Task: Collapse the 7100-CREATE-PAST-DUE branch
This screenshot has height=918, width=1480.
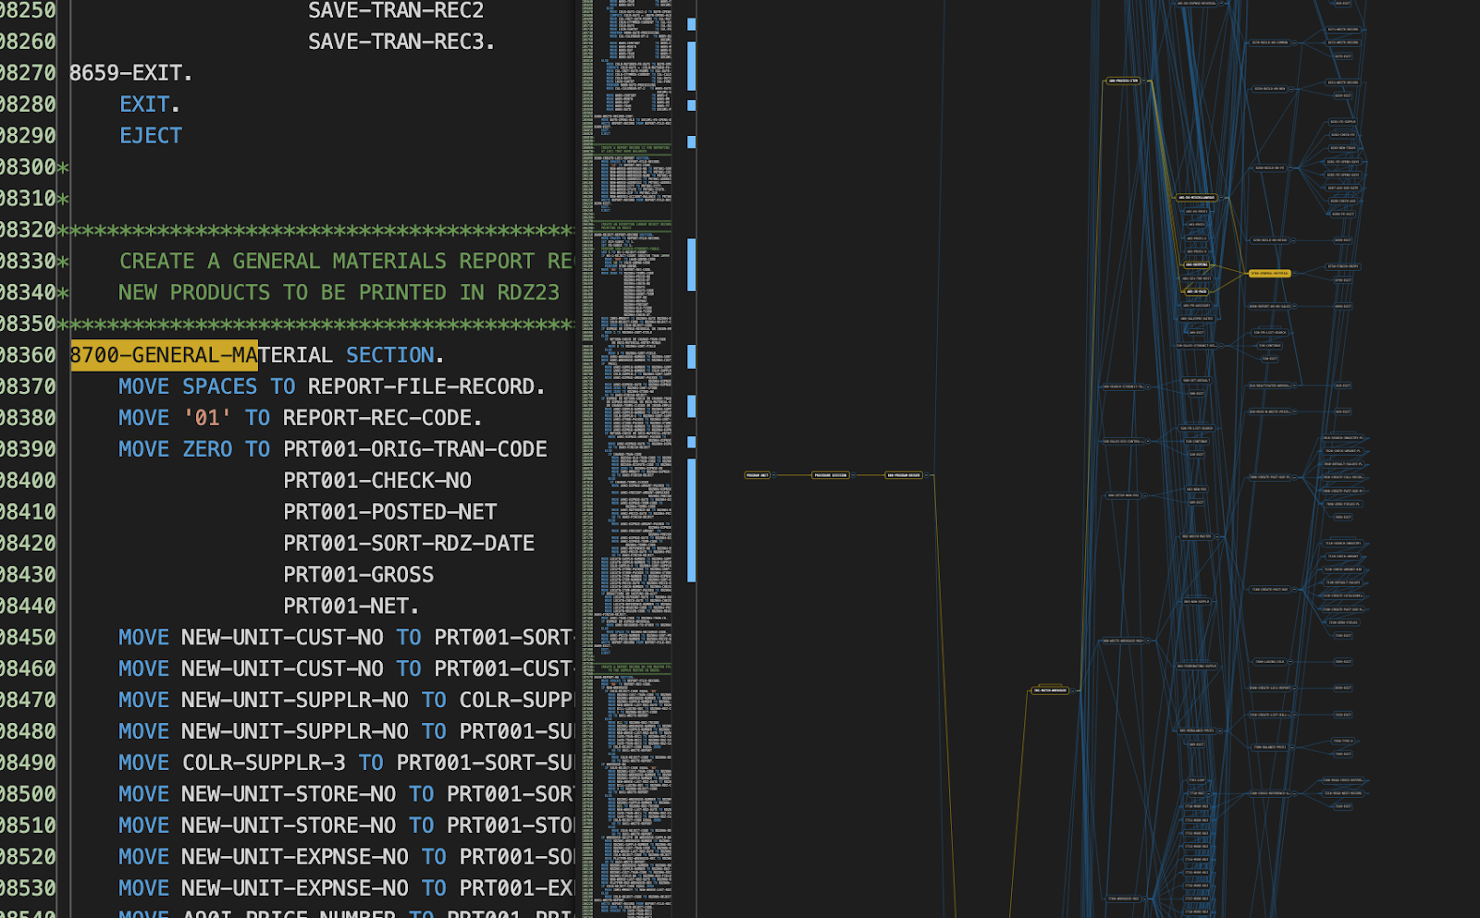Action: coord(1294,590)
